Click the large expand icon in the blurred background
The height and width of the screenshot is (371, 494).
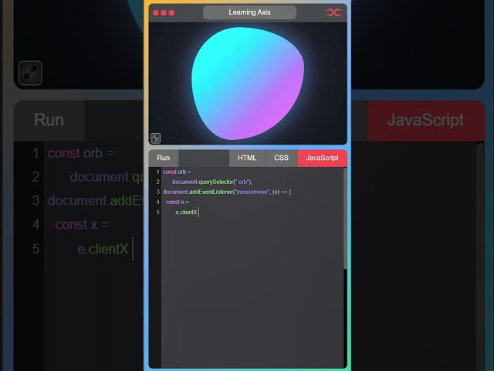(30, 73)
